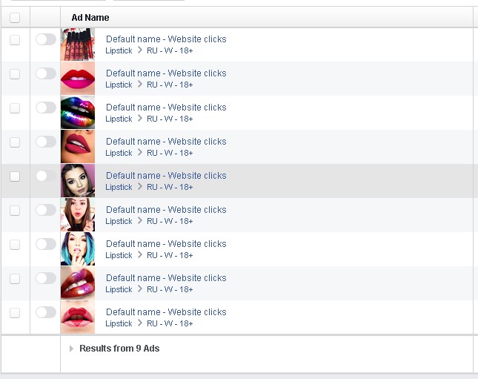Open the last row's Default name - Website clicks

[x=166, y=312]
